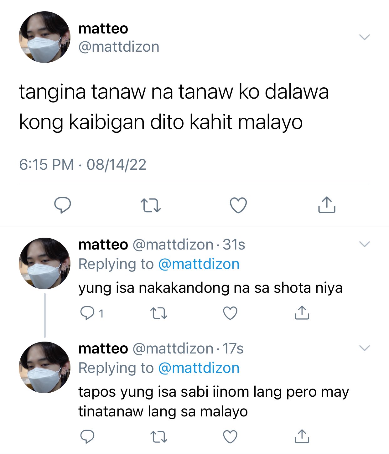
Task: Retweet the 17s reply tweet
Action: pos(159,437)
